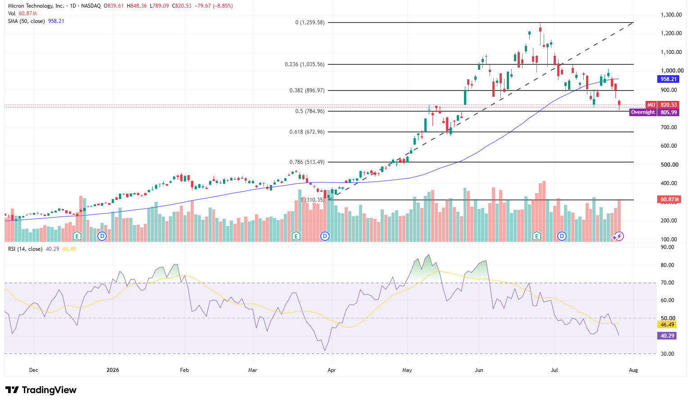Click the 60.87M volume axis label
The width and height of the screenshot is (691, 403).
[669, 199]
